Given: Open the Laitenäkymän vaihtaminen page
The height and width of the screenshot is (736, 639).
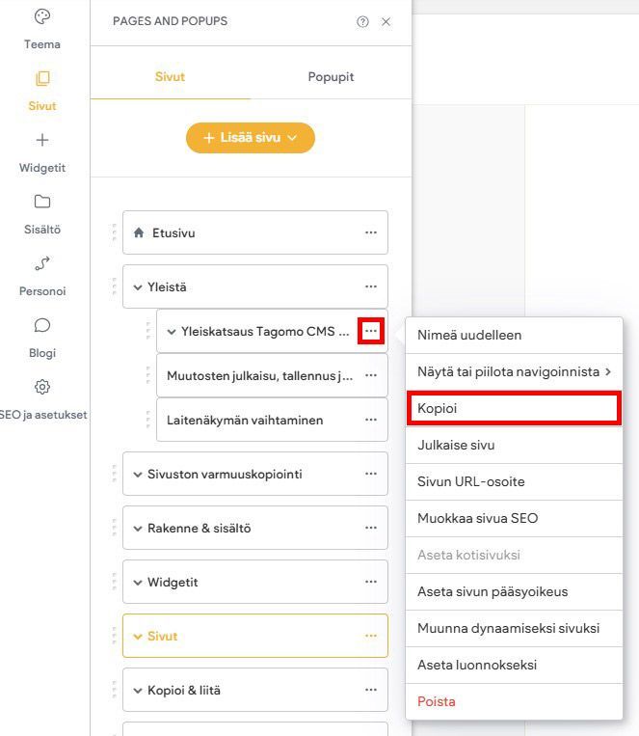Looking at the screenshot, I should (245, 421).
